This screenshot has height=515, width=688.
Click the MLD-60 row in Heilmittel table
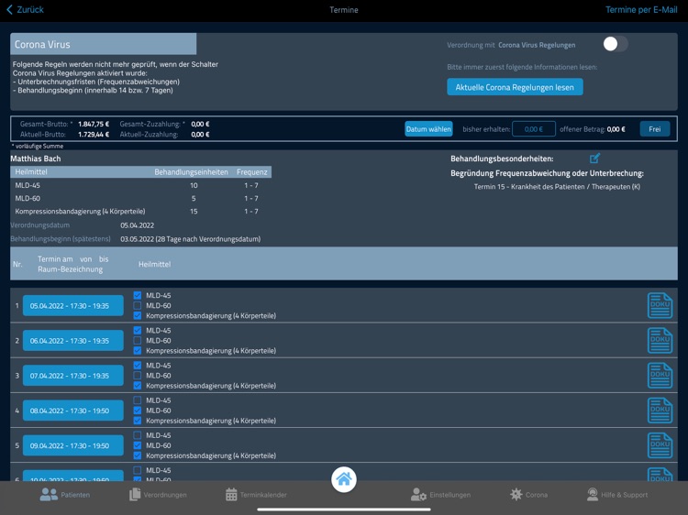coord(141,198)
